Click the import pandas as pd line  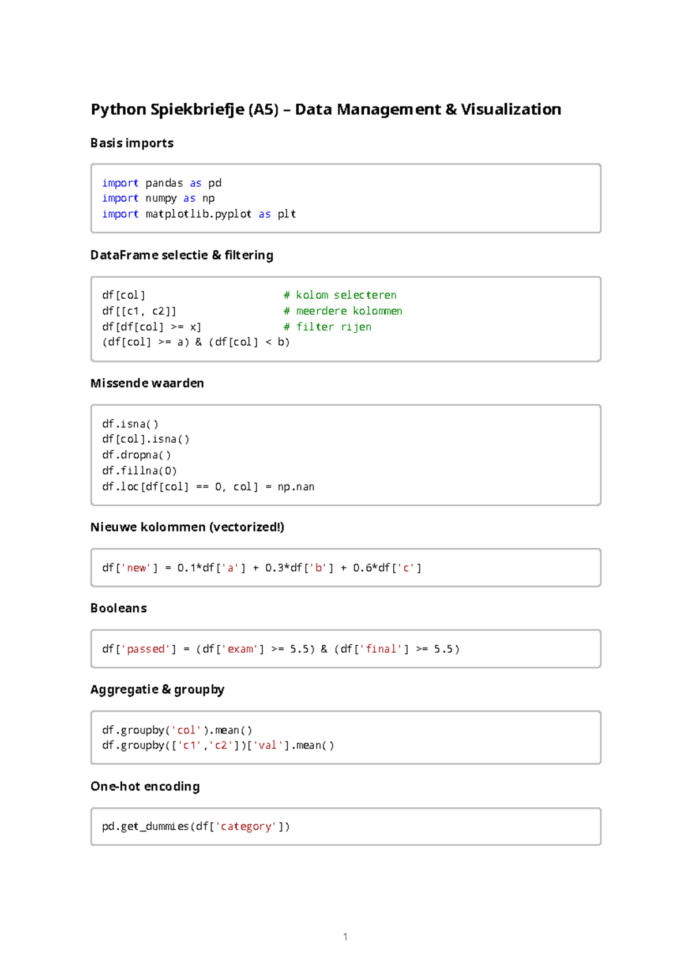[161, 183]
